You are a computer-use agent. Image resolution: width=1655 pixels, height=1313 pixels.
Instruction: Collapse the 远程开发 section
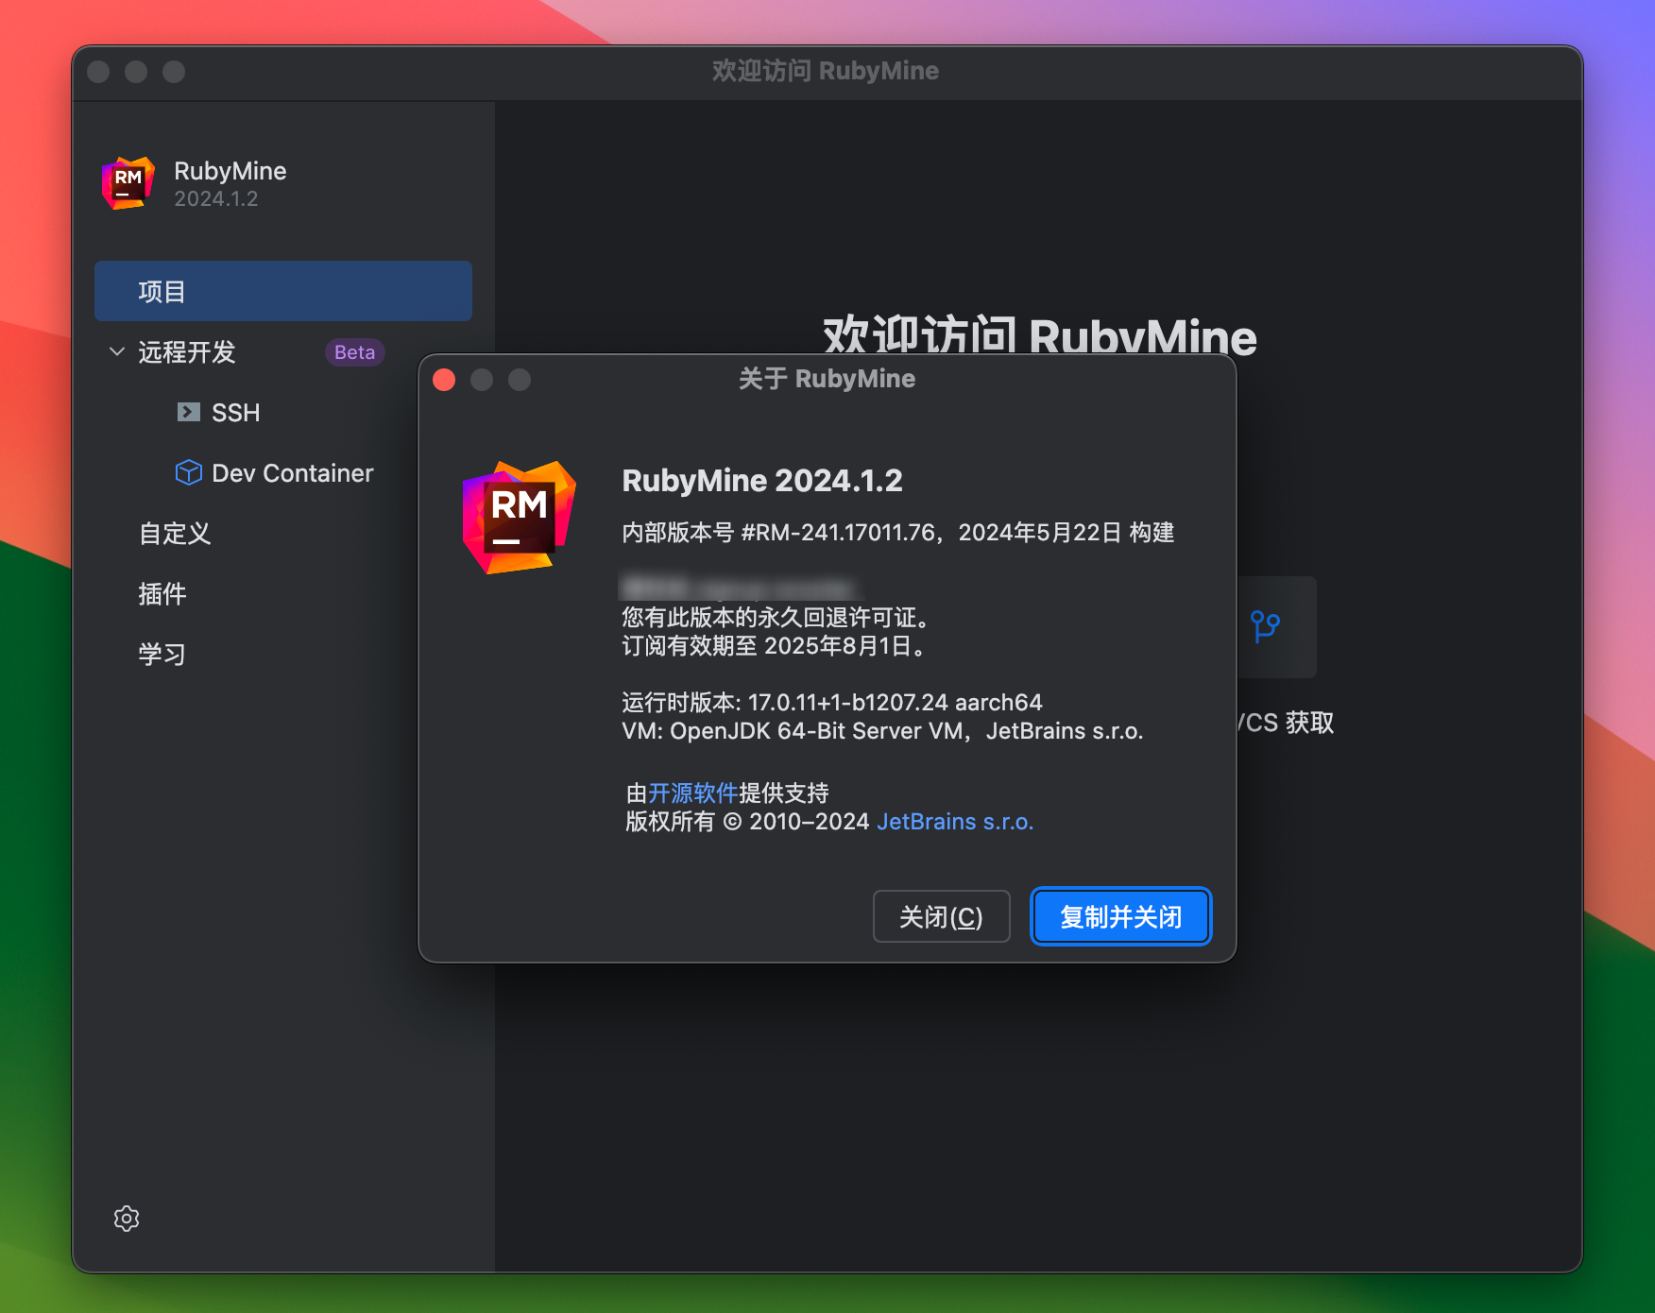pos(116,351)
